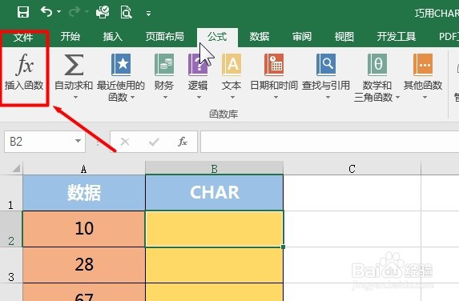Open 最近使用的函数 list
Viewport: 459px width, 301px height.
coord(121,77)
